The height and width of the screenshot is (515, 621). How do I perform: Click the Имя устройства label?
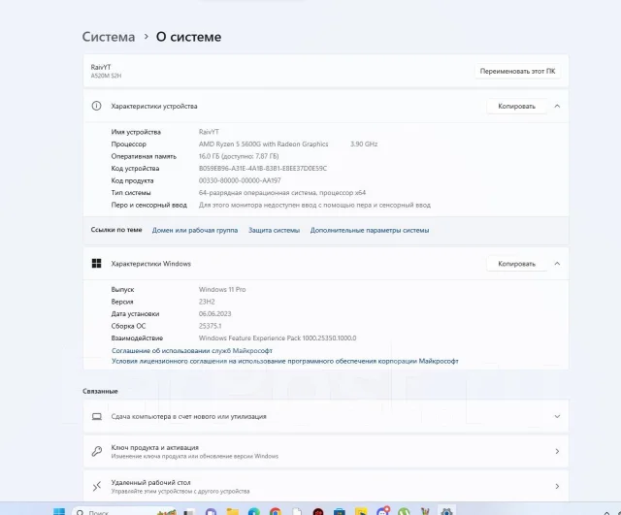[136, 132]
